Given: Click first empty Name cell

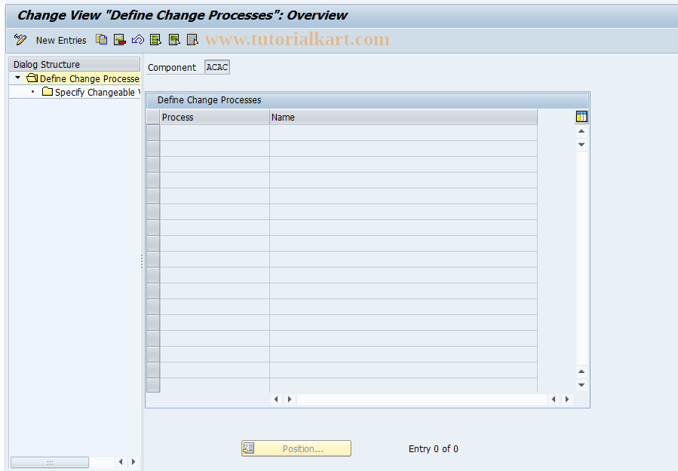Looking at the screenshot, I should click(x=403, y=133).
